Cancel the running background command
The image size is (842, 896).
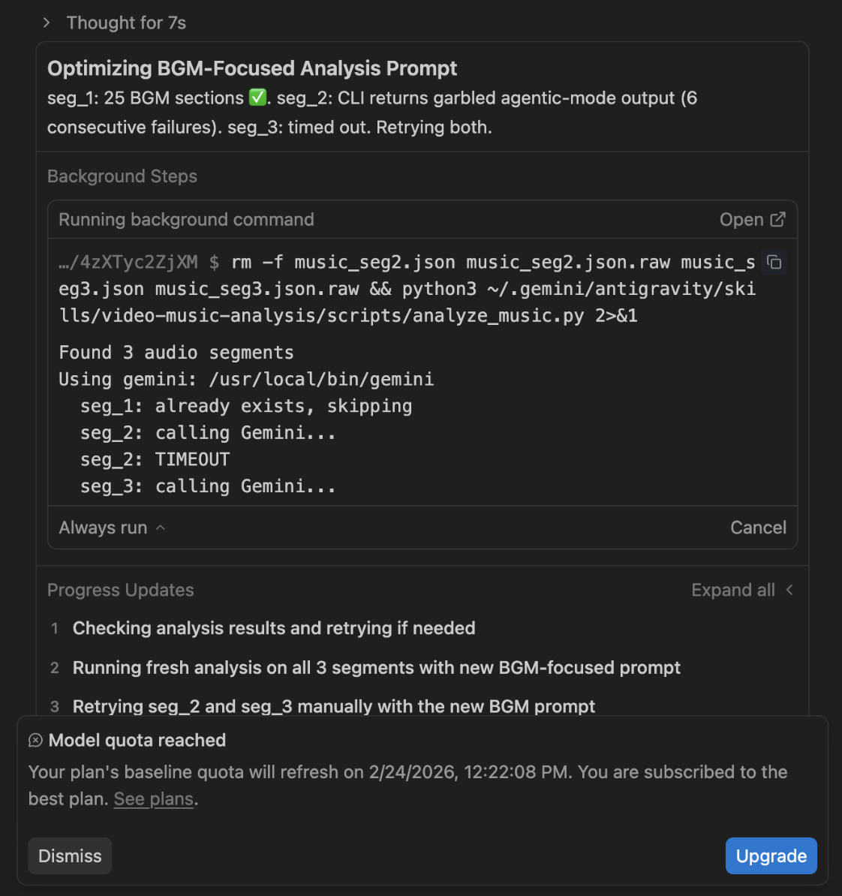point(758,528)
